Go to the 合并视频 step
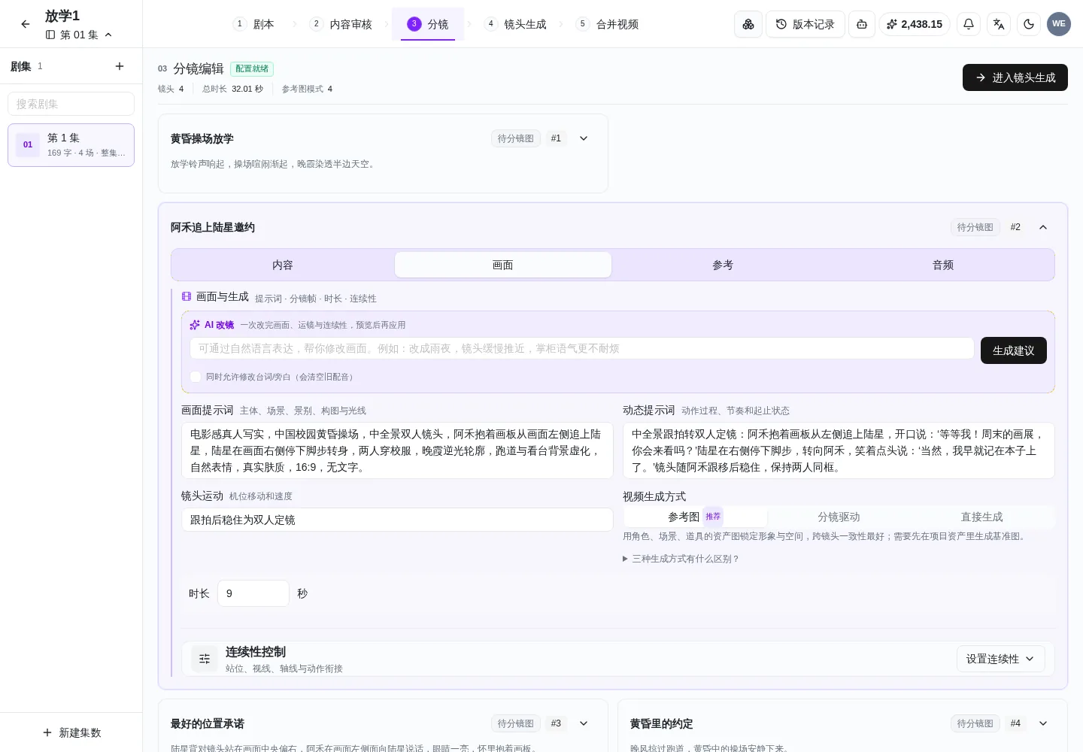The height and width of the screenshot is (752, 1083). pos(608,24)
